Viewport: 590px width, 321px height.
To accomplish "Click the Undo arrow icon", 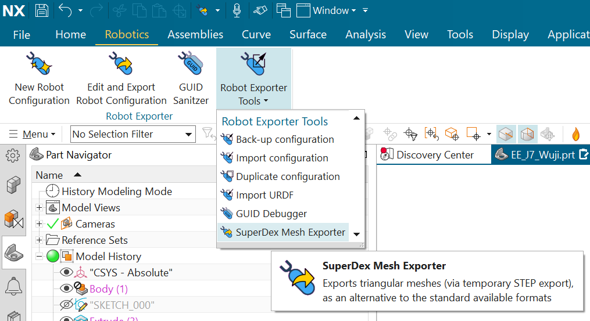I will click(65, 10).
